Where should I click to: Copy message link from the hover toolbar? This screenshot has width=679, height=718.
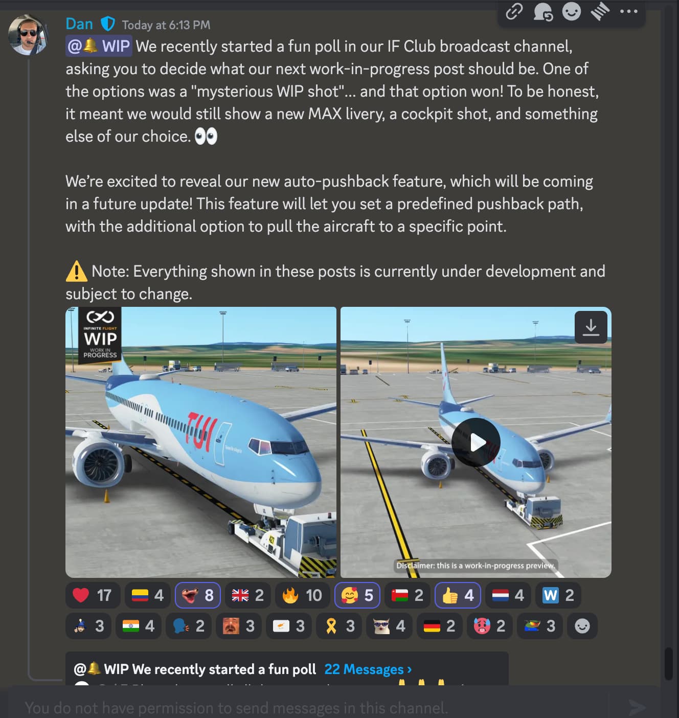point(514,11)
